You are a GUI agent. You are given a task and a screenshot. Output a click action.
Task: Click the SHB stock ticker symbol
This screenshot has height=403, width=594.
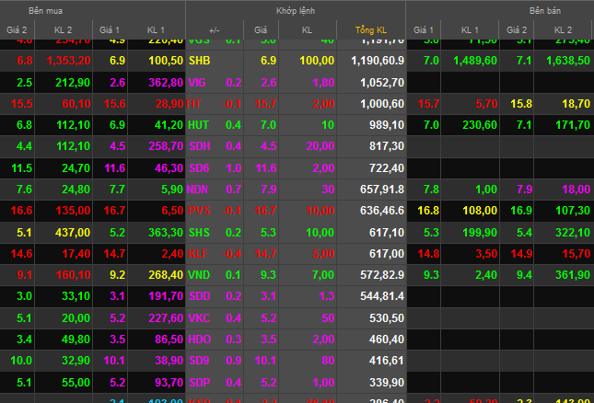[x=200, y=60]
